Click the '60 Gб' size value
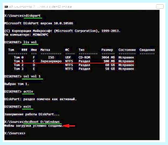Screen dimensions: 168x145 point(110,65)
